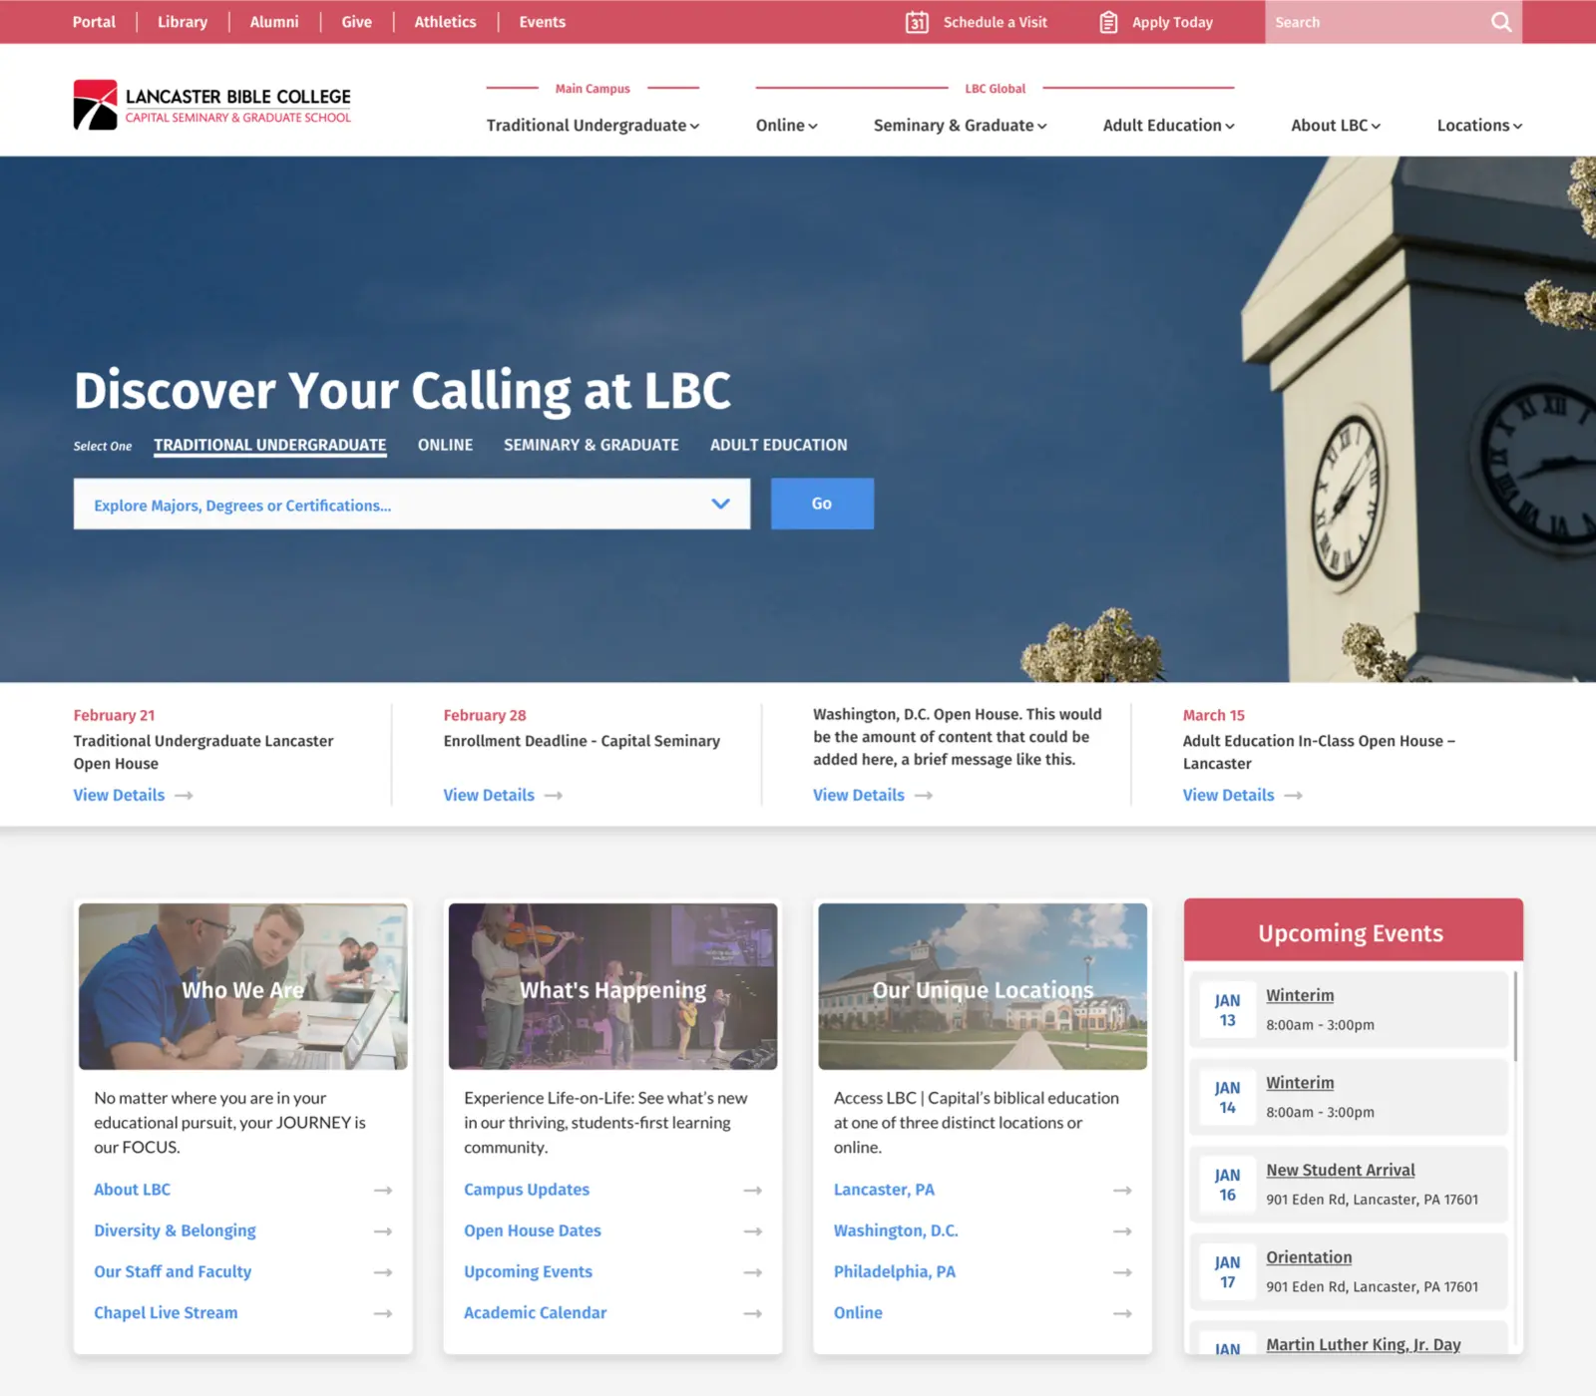The image size is (1596, 1396).
Task: Select the Online hero tab
Action: [445, 446]
